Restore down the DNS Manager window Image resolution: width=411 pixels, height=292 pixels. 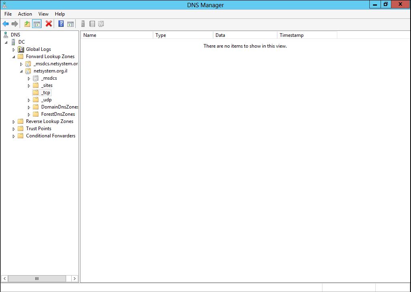point(386,4)
